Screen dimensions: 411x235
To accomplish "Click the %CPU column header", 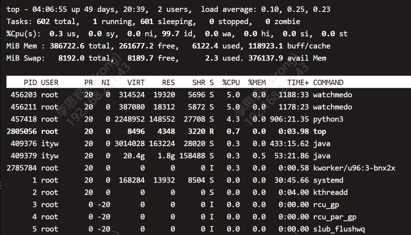I will click(231, 83).
